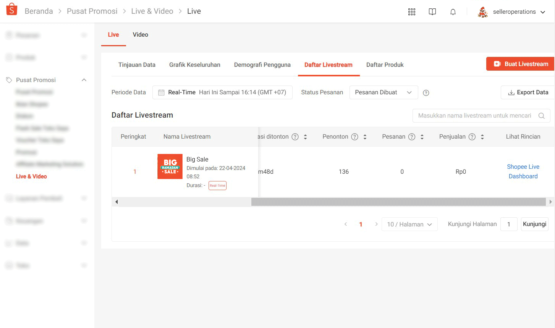Open the Shopee Live Dashboard link

point(523,171)
